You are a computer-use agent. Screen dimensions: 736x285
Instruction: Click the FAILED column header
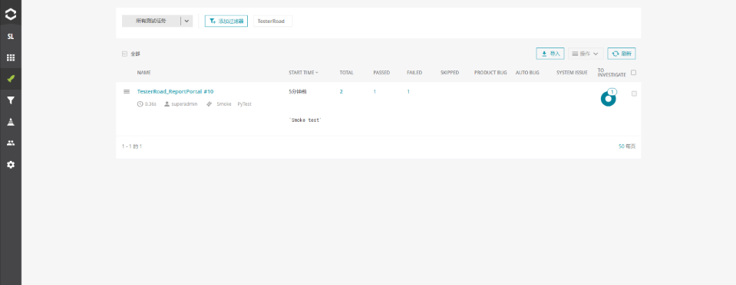point(414,73)
